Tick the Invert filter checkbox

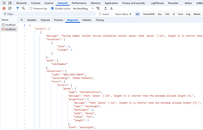(x=100, y=14)
